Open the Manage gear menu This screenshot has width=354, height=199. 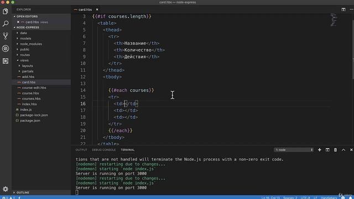[x=6, y=189]
